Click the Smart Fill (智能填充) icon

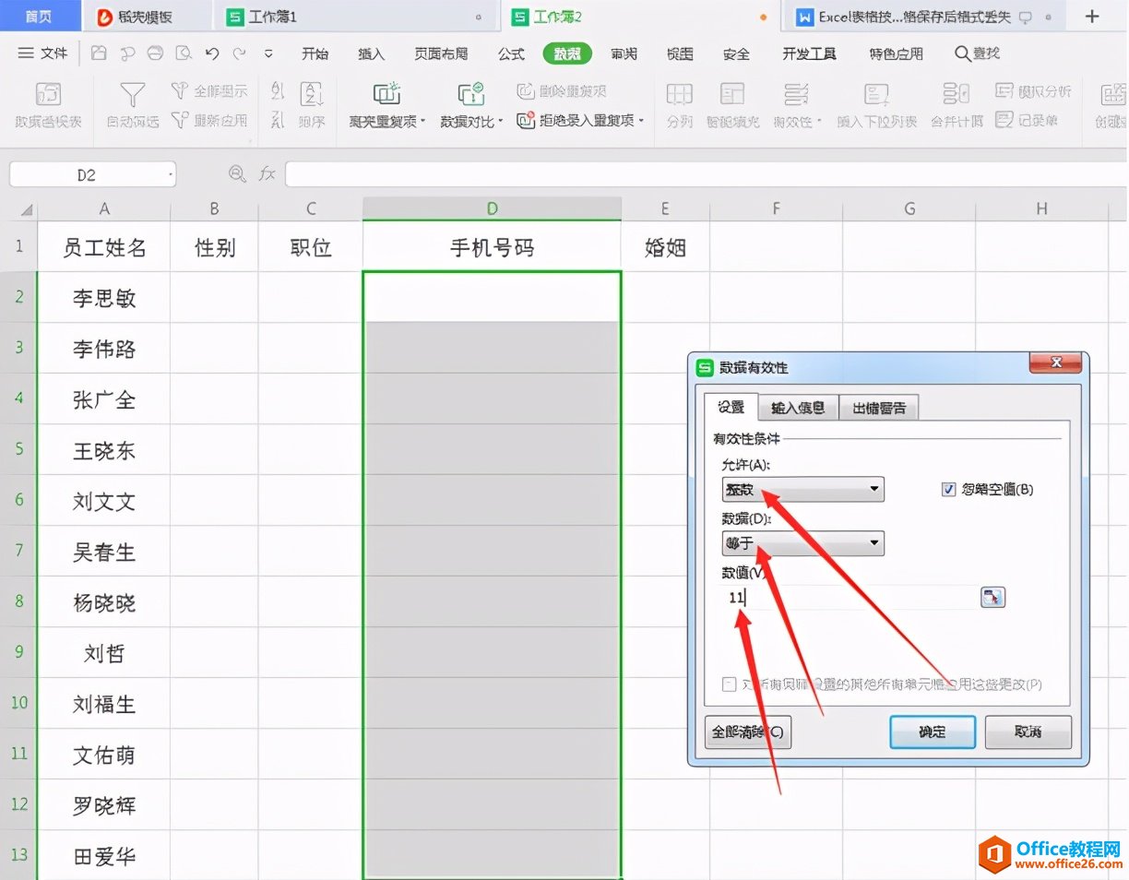click(x=732, y=95)
